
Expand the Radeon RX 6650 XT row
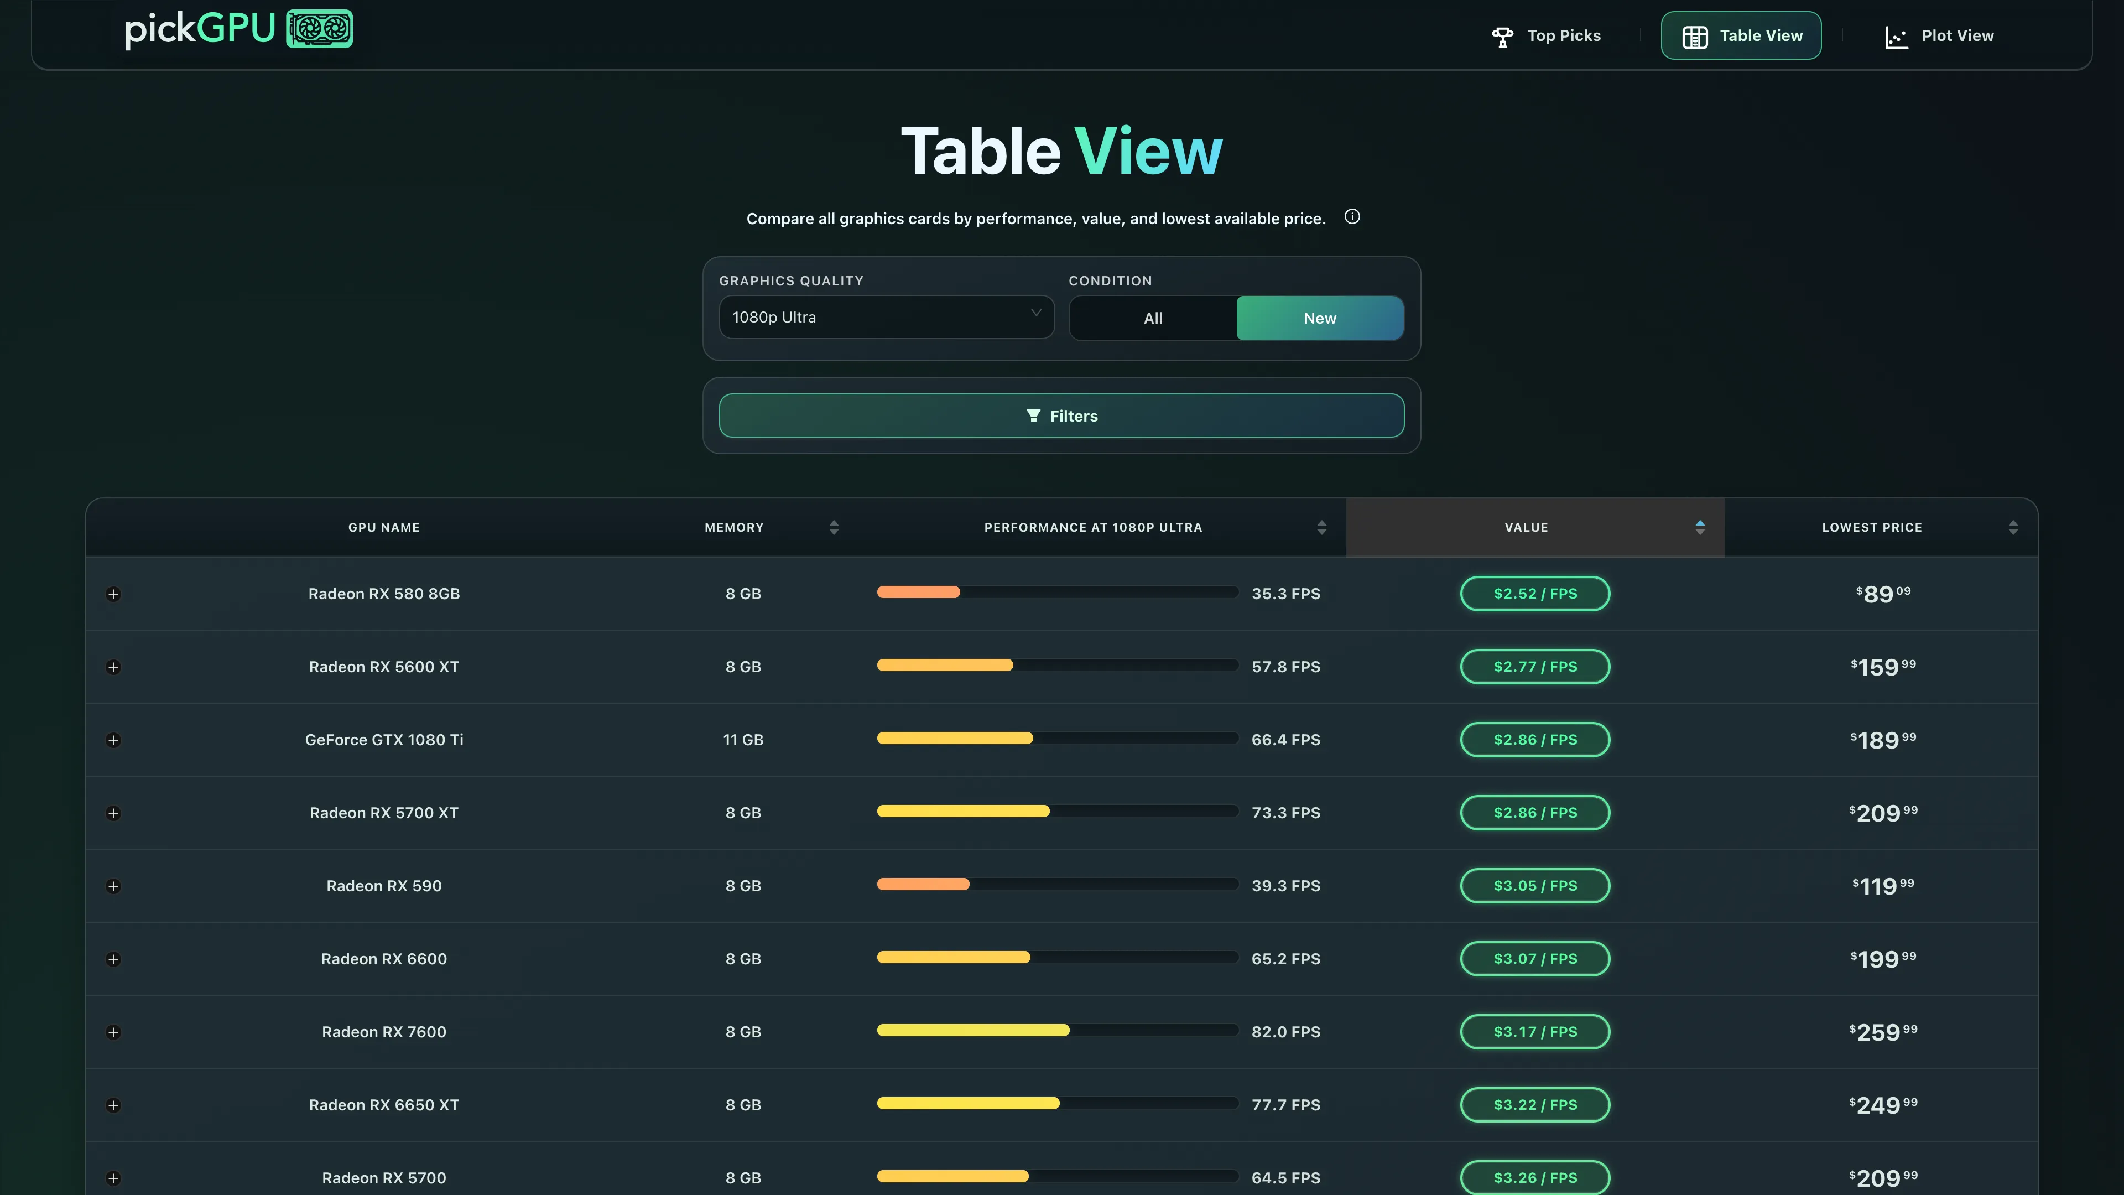pyautogui.click(x=114, y=1105)
